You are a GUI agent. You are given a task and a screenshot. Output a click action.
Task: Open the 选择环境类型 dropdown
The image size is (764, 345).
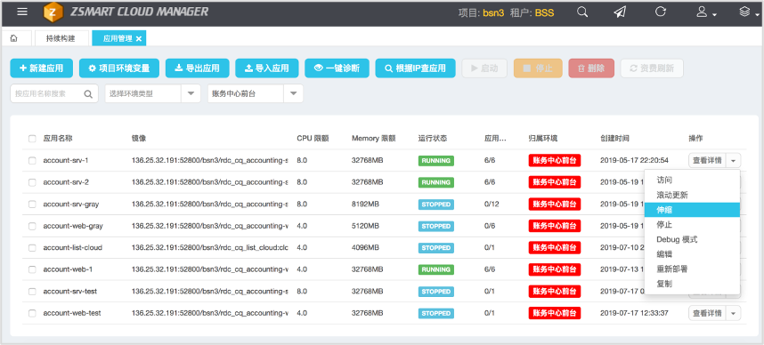pyautogui.click(x=152, y=94)
